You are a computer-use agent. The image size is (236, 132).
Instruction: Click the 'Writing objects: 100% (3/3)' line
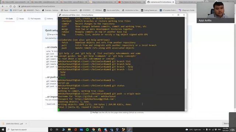click(x=95, y=104)
